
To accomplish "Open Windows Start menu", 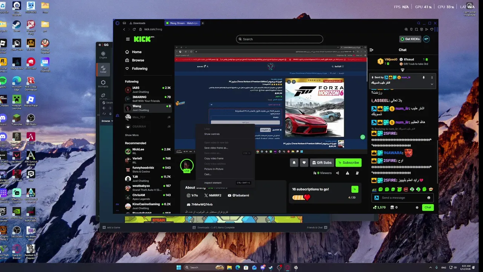I will [178, 267].
